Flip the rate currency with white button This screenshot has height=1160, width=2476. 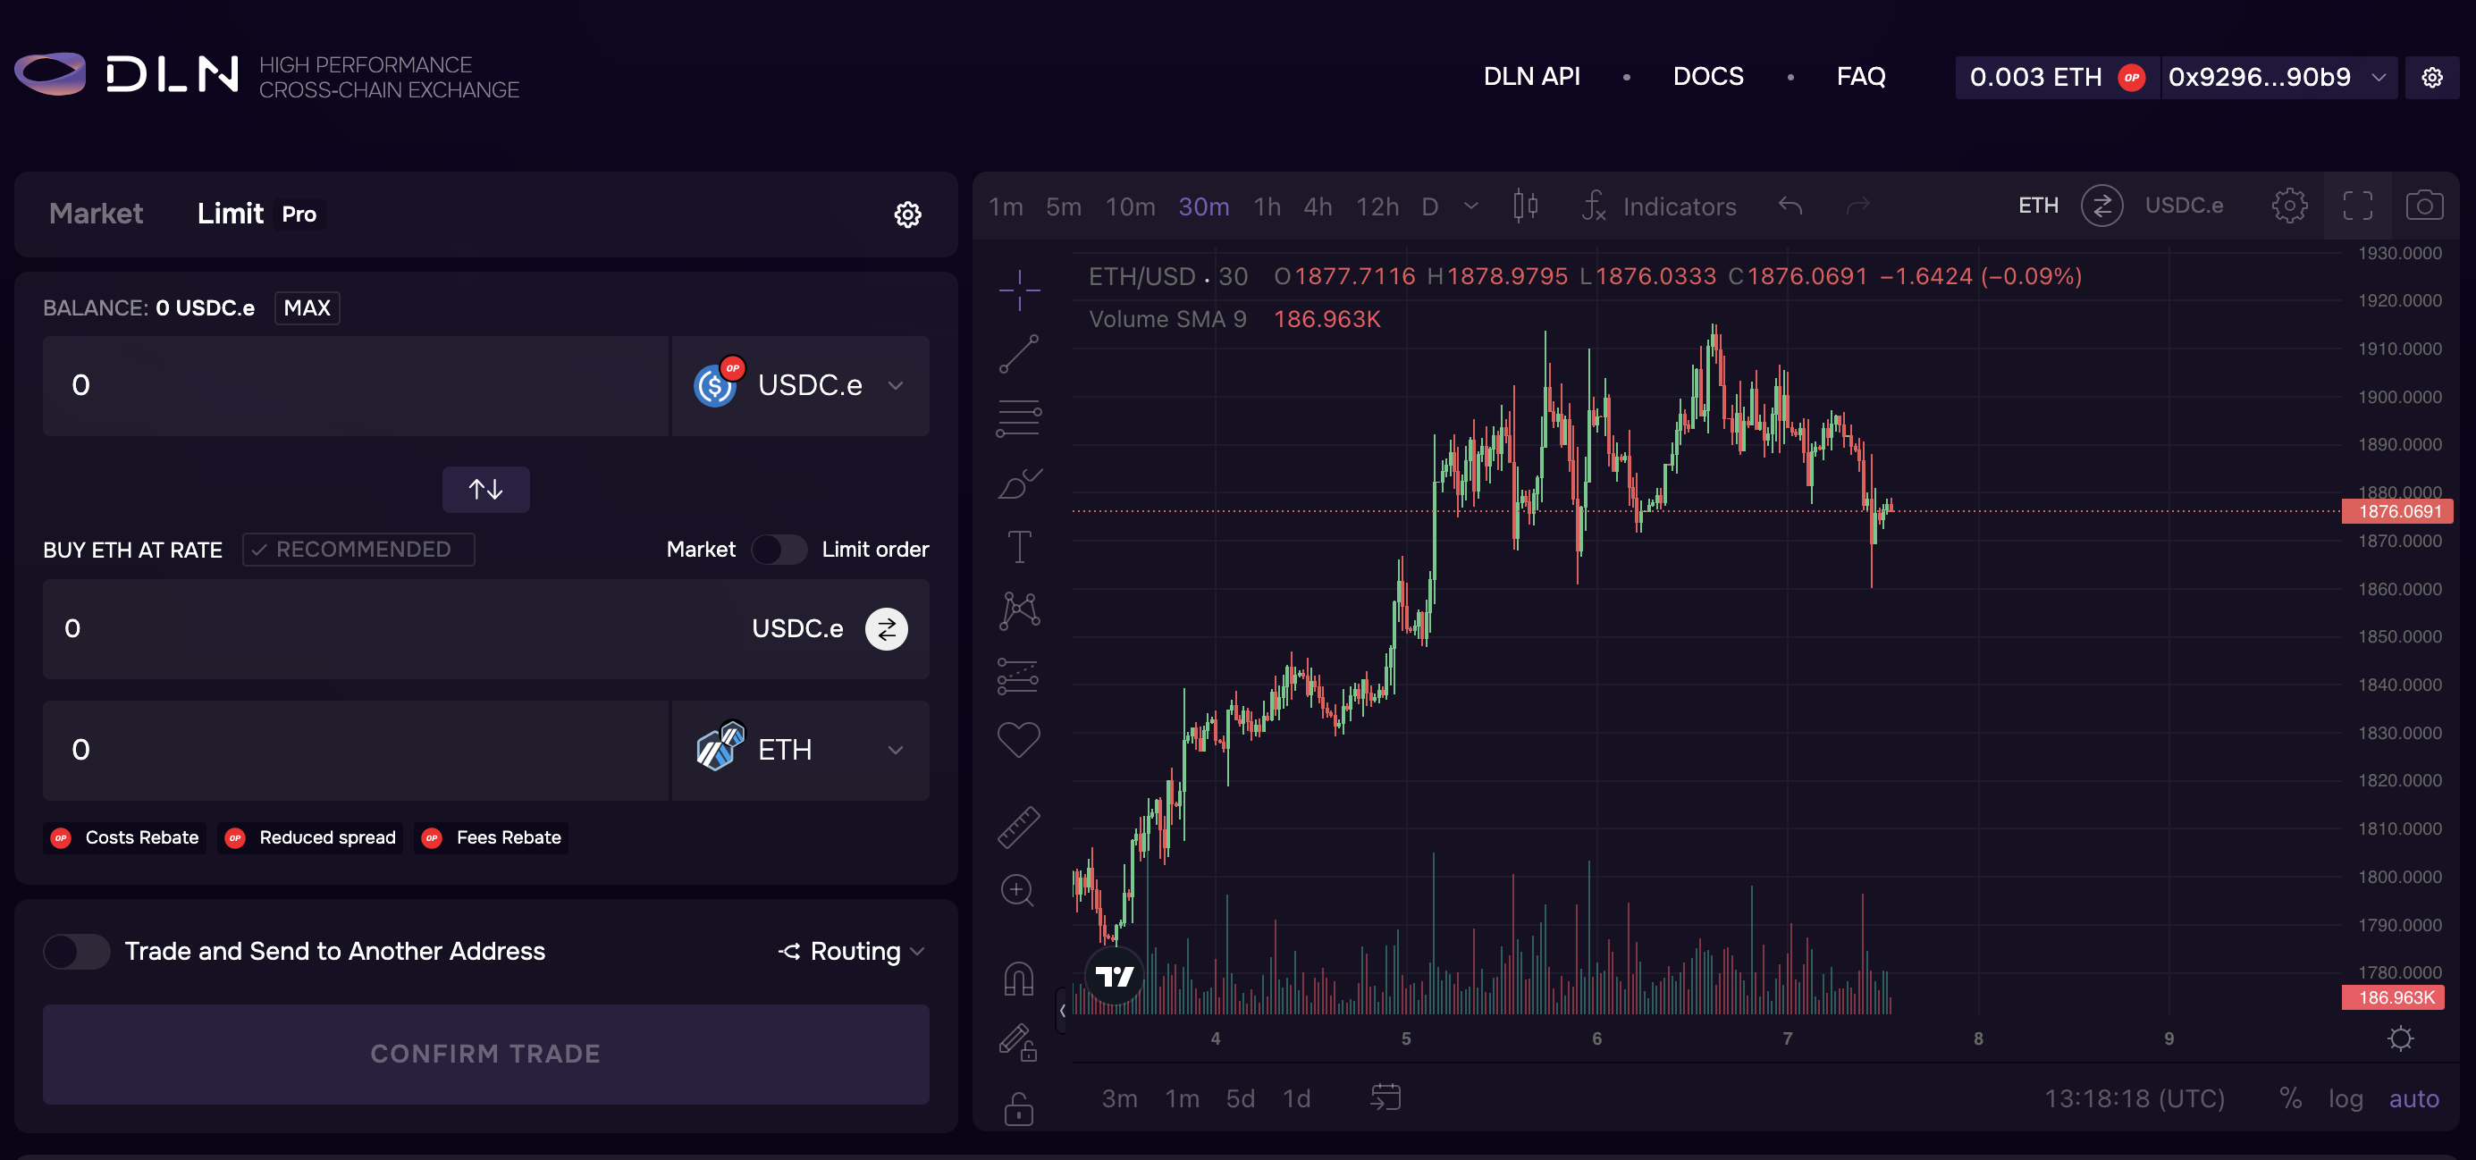886,628
